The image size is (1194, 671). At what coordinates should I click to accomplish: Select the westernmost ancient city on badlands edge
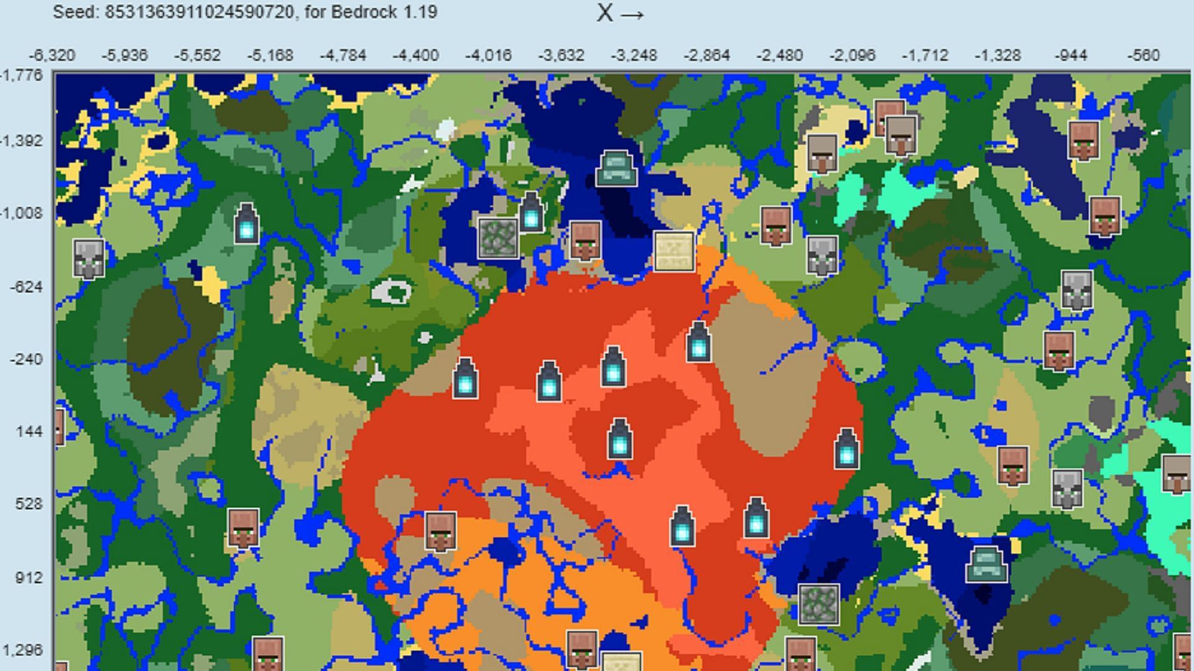pyautogui.click(x=465, y=378)
